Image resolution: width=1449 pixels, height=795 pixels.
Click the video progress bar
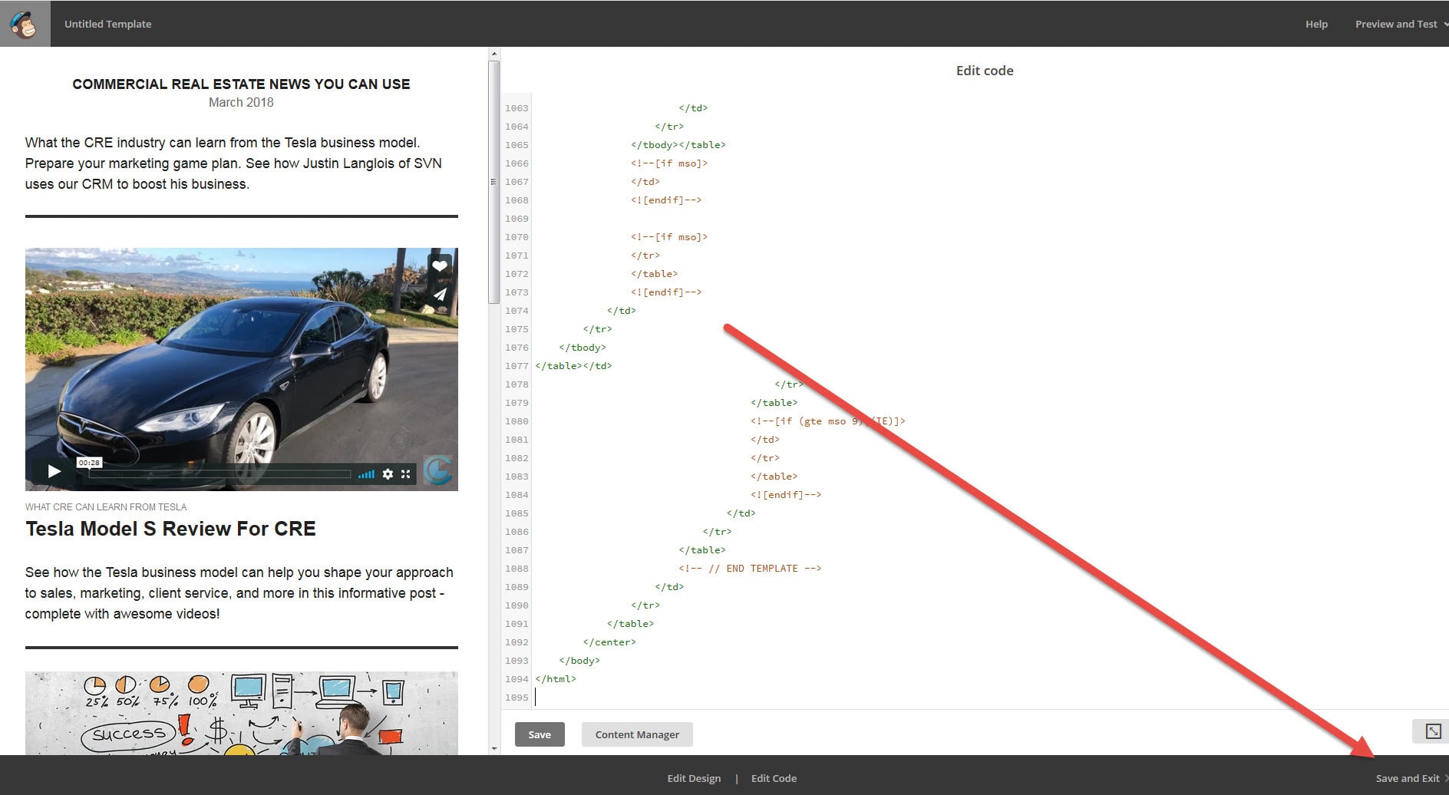219,474
